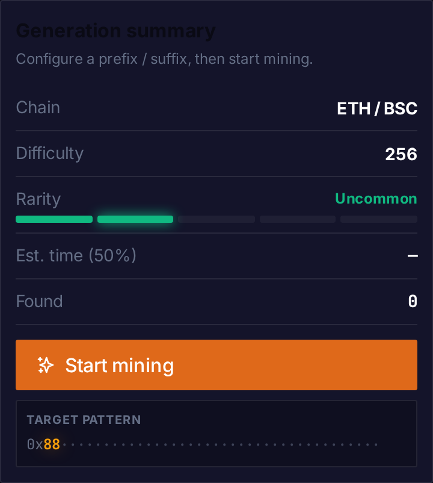The width and height of the screenshot is (433, 483).
Task: Click the Rarity row label
Action: coord(38,199)
